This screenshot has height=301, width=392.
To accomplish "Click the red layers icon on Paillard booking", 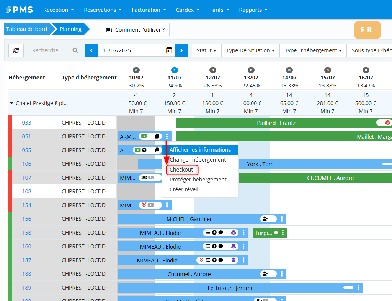I will click(x=387, y=123).
